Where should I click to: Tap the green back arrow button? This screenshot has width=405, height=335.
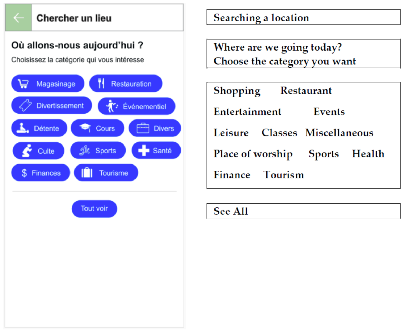point(18,18)
